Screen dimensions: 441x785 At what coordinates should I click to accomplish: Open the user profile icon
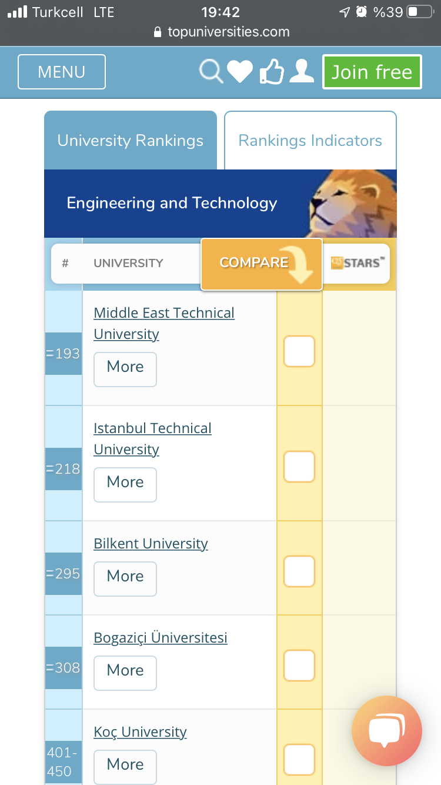[302, 72]
